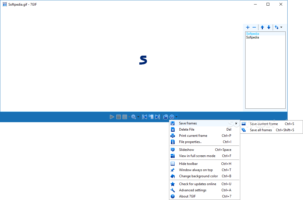
Task: Click the Save frames floppy disk icon
Action: [x=173, y=123]
